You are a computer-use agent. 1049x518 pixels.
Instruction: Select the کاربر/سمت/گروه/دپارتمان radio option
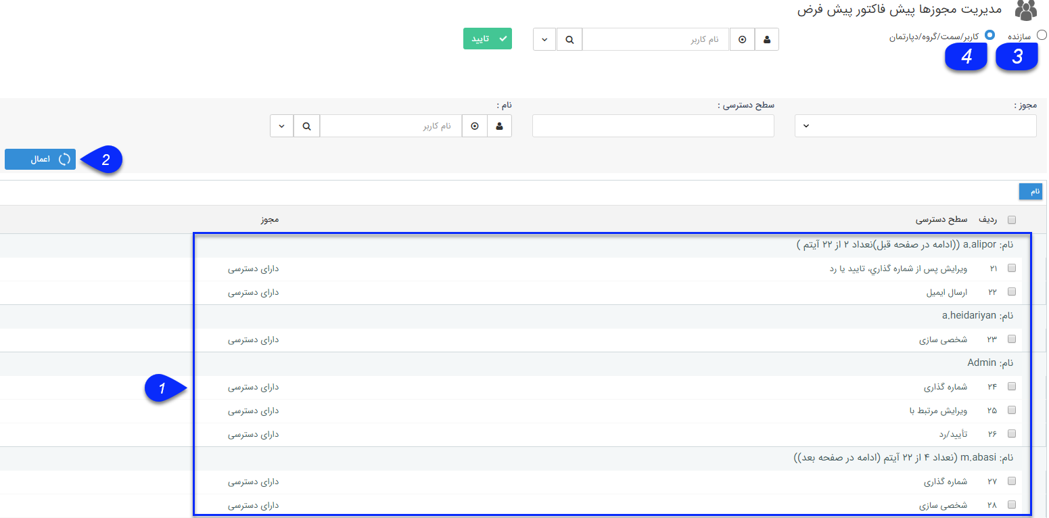[x=990, y=35]
